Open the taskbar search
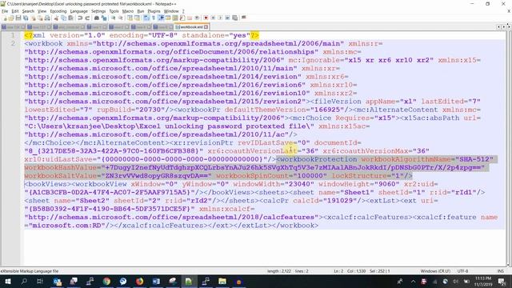This screenshot has height=288, width=512. click(24, 281)
